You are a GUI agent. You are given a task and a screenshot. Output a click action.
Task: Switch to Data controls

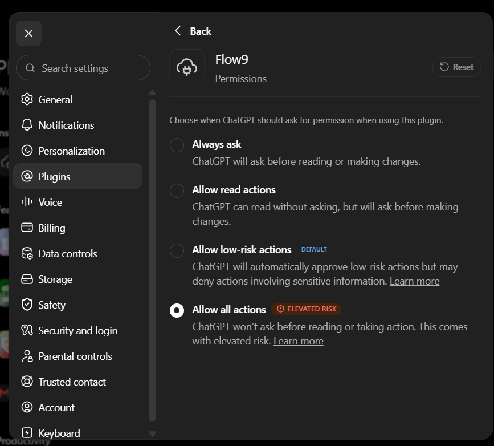click(78, 253)
